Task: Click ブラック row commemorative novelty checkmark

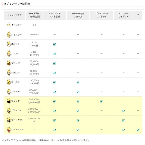Action: click(x=101, y=101)
